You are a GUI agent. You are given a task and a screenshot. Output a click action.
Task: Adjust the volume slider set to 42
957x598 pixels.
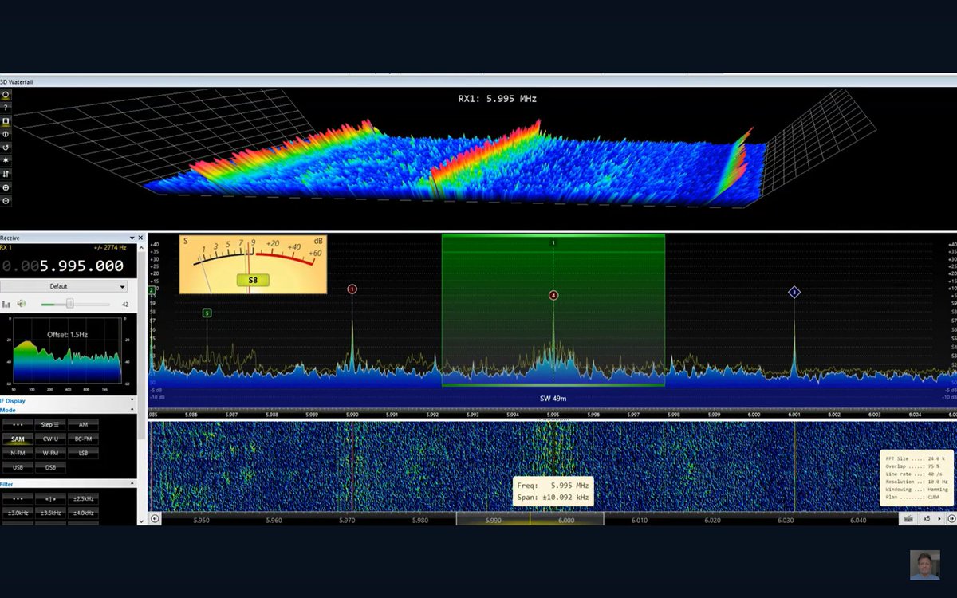(69, 303)
